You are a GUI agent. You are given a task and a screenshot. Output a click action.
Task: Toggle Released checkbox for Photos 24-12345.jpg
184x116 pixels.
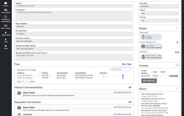[x=103, y=78]
